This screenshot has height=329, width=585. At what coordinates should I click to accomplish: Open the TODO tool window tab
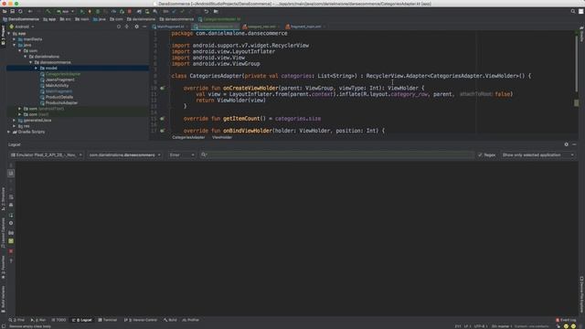[58, 320]
